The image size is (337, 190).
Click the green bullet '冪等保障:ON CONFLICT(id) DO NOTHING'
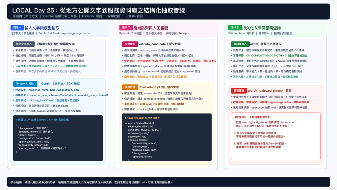click(x=270, y=55)
